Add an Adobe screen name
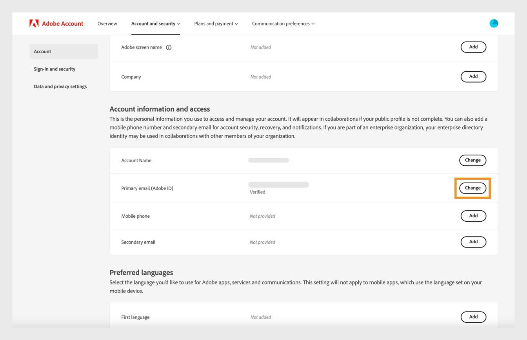This screenshot has width=527, height=340. pos(473,47)
